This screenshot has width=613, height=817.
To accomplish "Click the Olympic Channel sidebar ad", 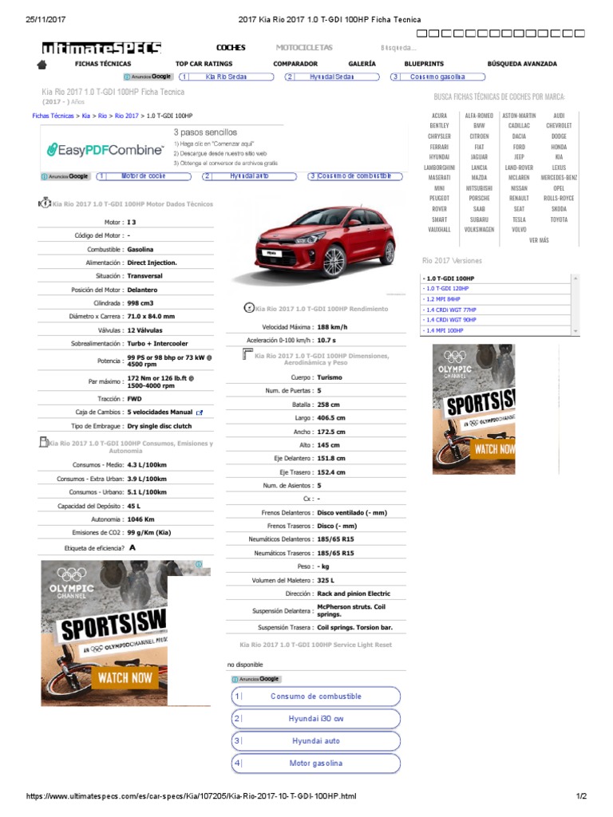I will click(x=474, y=409).
